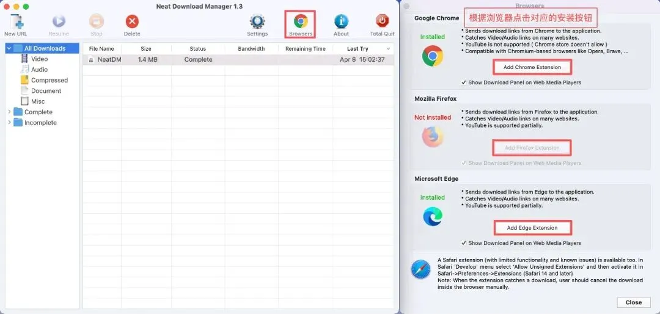Click Add Firefox Extension button
Viewport: 660px width, 314px height.
tap(532, 148)
